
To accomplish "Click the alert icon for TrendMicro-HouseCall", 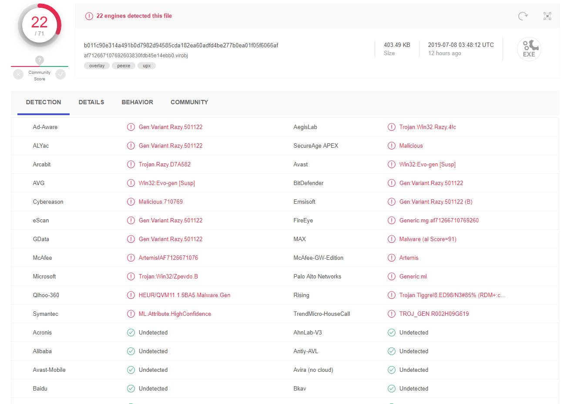I will 392,314.
